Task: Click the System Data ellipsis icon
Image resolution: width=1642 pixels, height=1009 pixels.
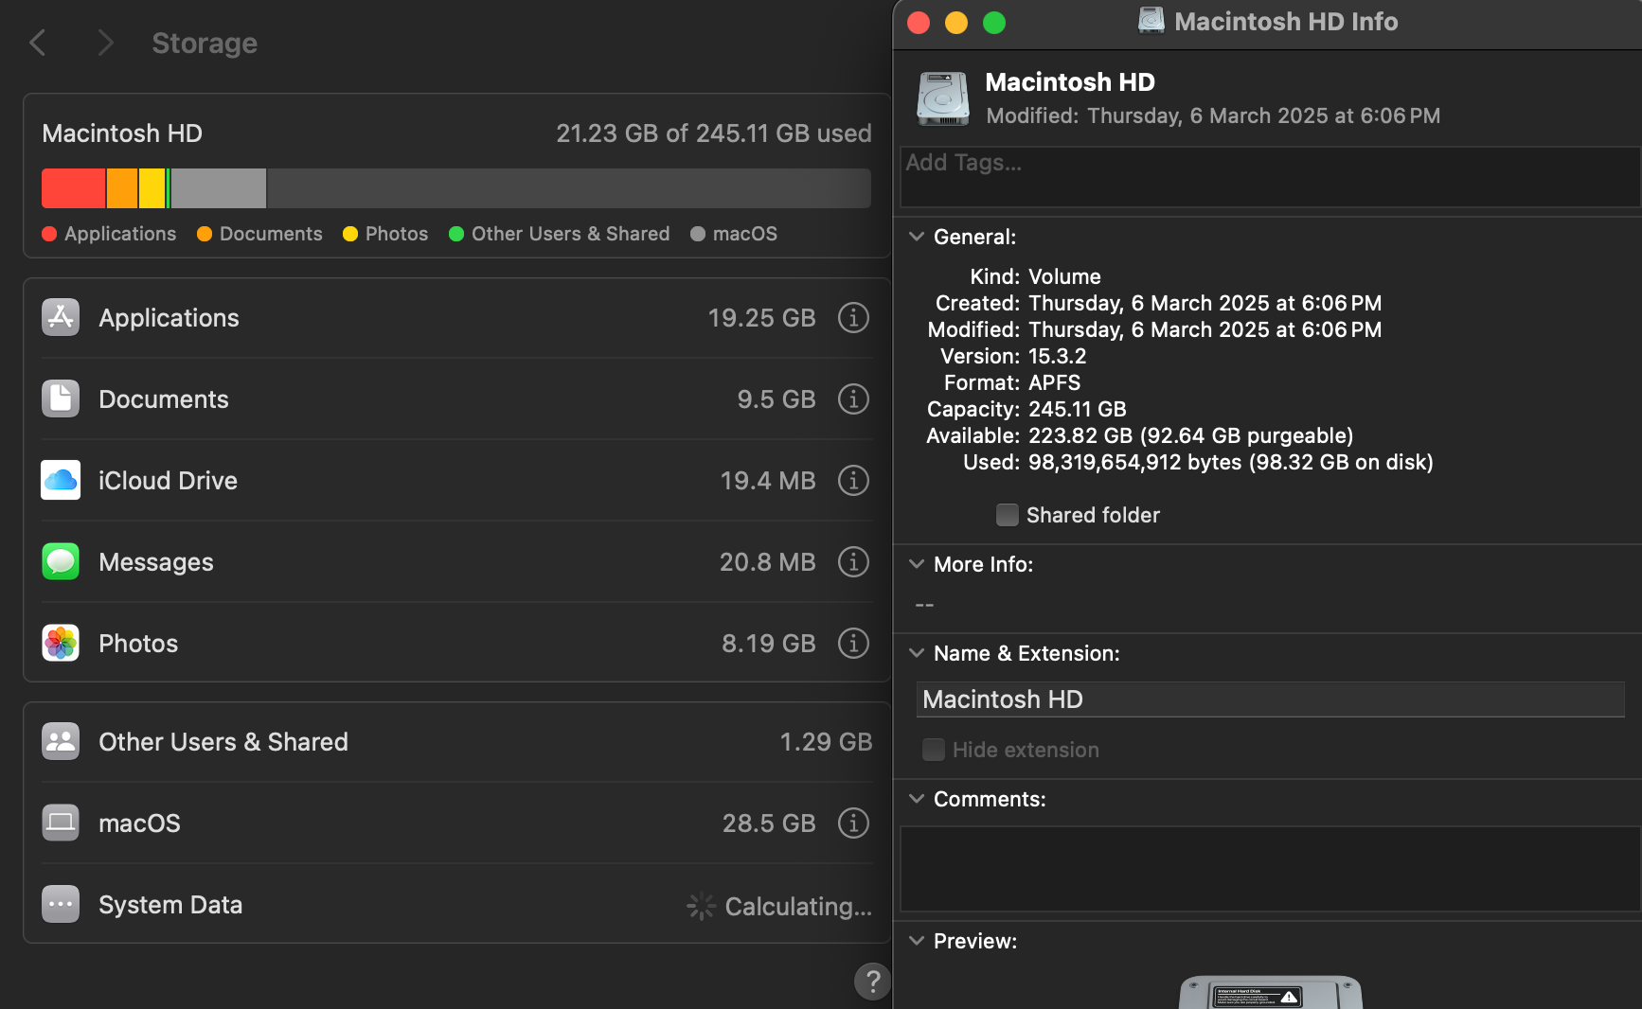Action: click(61, 905)
